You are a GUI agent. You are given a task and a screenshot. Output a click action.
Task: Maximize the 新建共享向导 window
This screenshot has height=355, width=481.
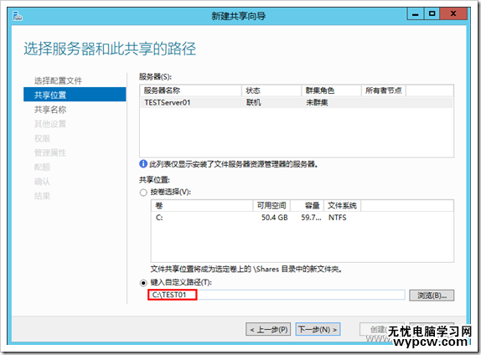(x=432, y=13)
